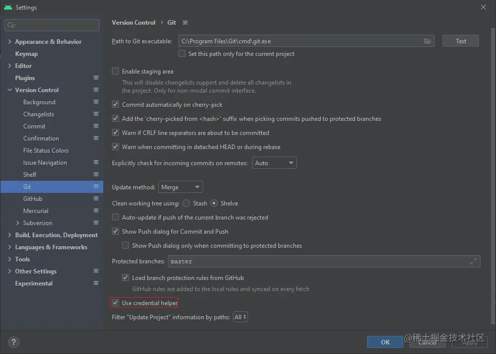Open the GitHub settings page
Image resolution: width=496 pixels, height=354 pixels.
[33, 199]
